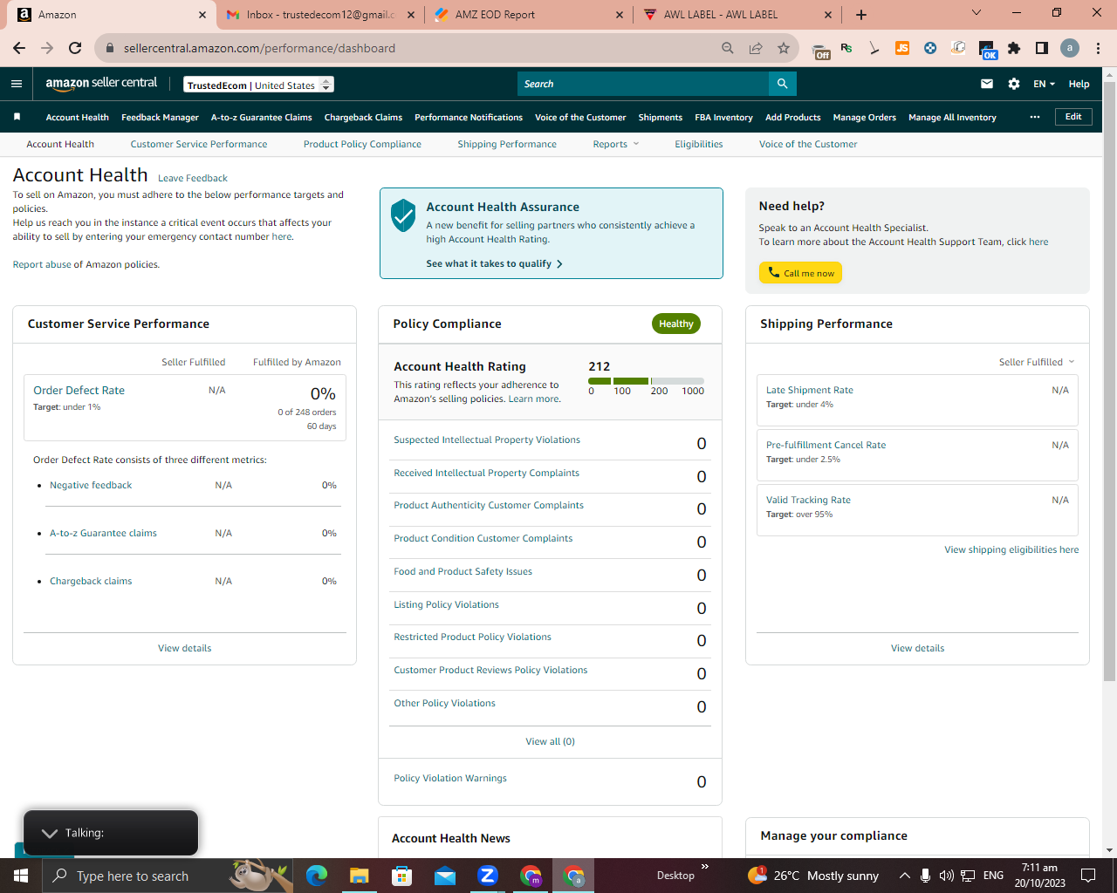The width and height of the screenshot is (1117, 893).
Task: Open the Eligibilities tab
Action: pyautogui.click(x=699, y=144)
